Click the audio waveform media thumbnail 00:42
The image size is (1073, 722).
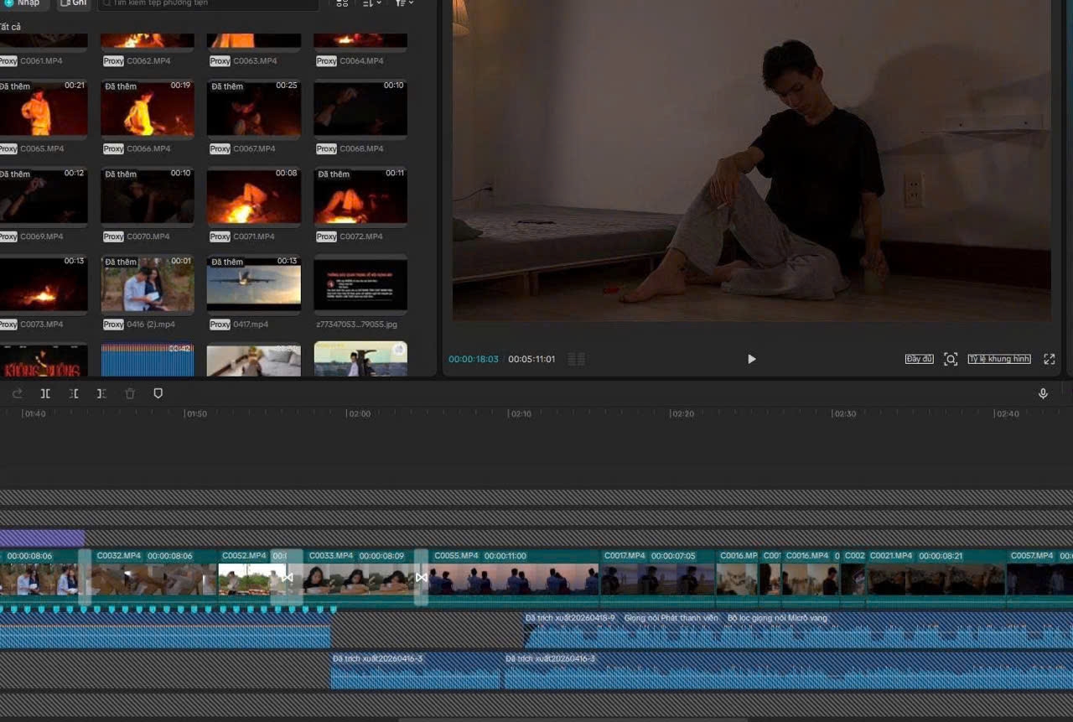point(148,359)
